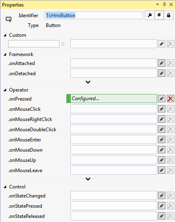Clear the .onAttached event with X
Screen dimensions: 176x222
click(x=170, y=63)
